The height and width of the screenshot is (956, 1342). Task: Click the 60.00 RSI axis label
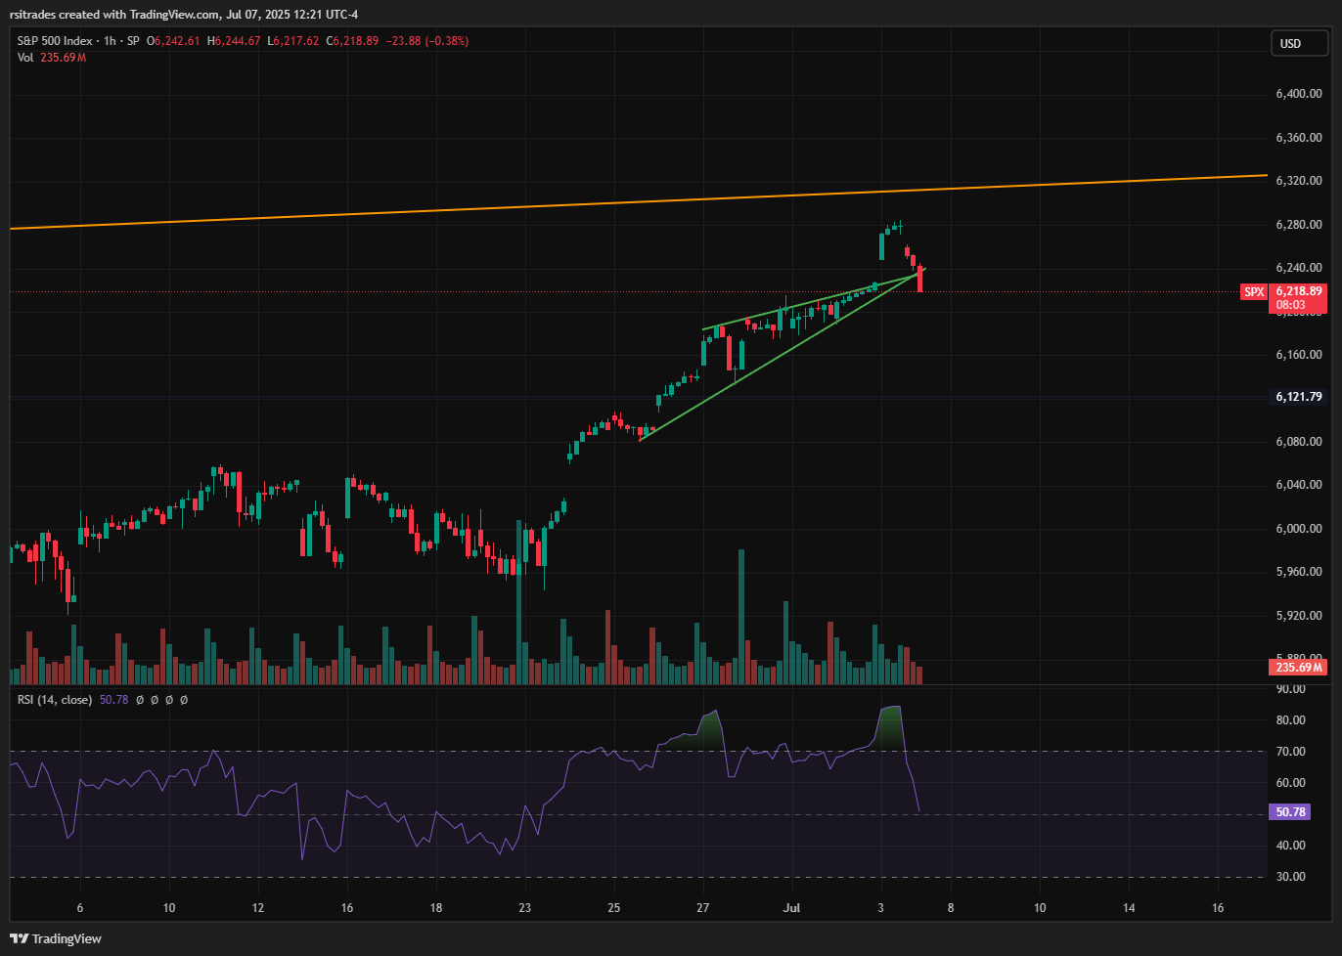click(1291, 783)
